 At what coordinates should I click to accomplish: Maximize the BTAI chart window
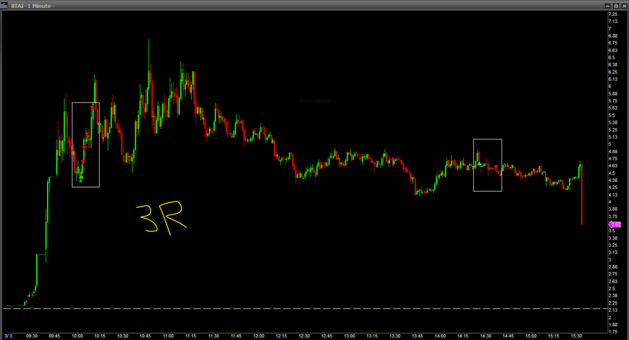tap(616, 5)
